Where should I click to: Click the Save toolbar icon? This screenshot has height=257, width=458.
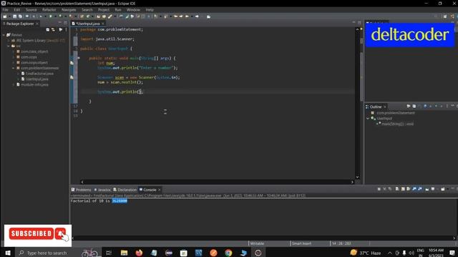click(x=14, y=16)
